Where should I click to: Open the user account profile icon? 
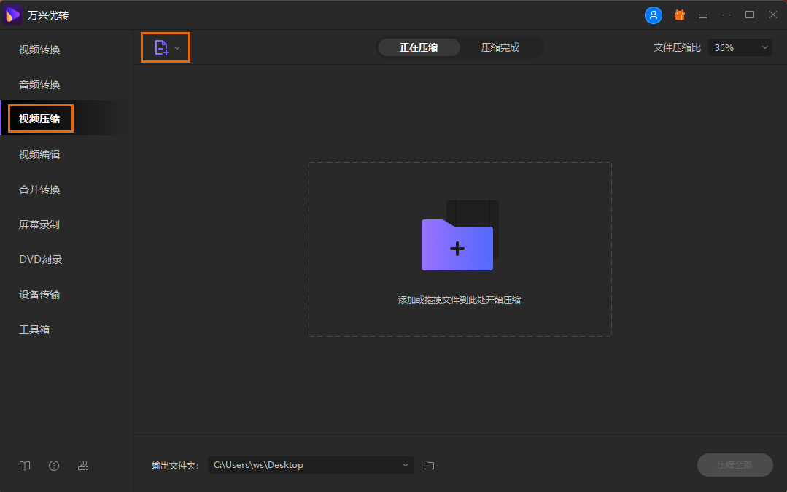(x=654, y=15)
